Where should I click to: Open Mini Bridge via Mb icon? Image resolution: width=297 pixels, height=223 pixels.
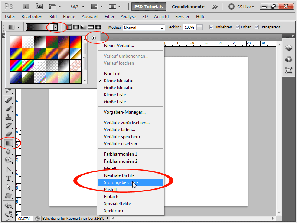tap(39, 7)
